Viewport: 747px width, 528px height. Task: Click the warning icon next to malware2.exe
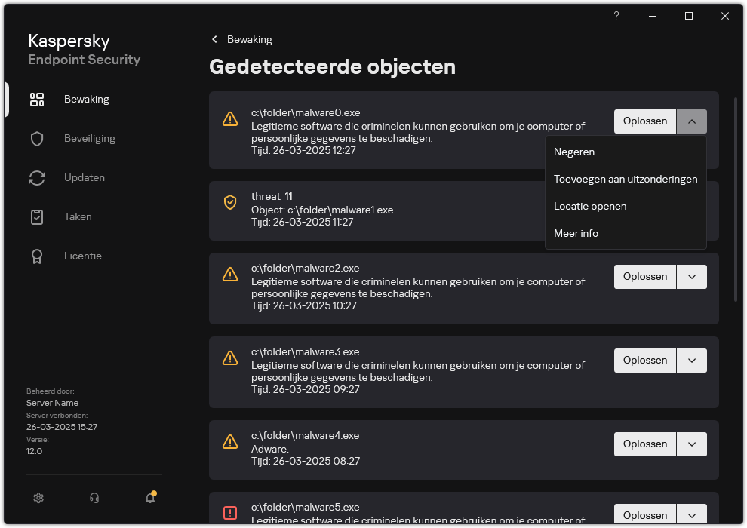230,275
